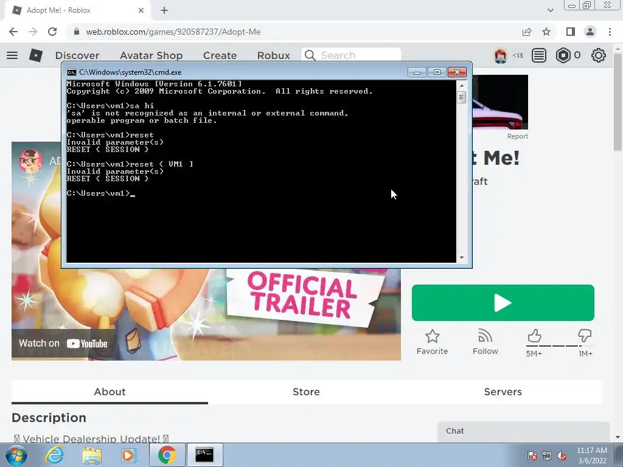Open a new Chrome tab

click(x=164, y=10)
